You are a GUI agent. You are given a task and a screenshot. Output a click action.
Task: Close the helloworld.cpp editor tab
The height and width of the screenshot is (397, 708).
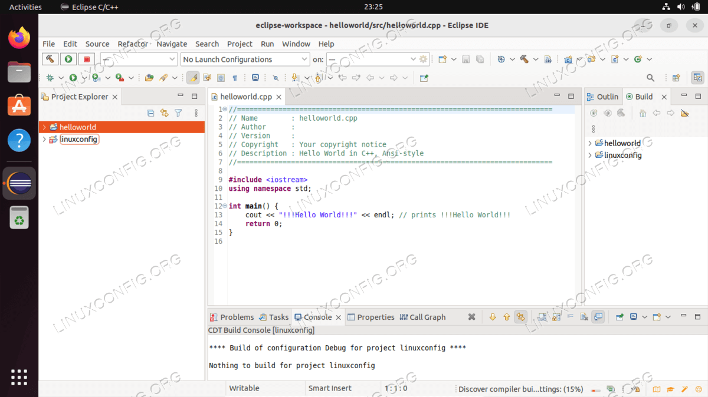click(278, 97)
